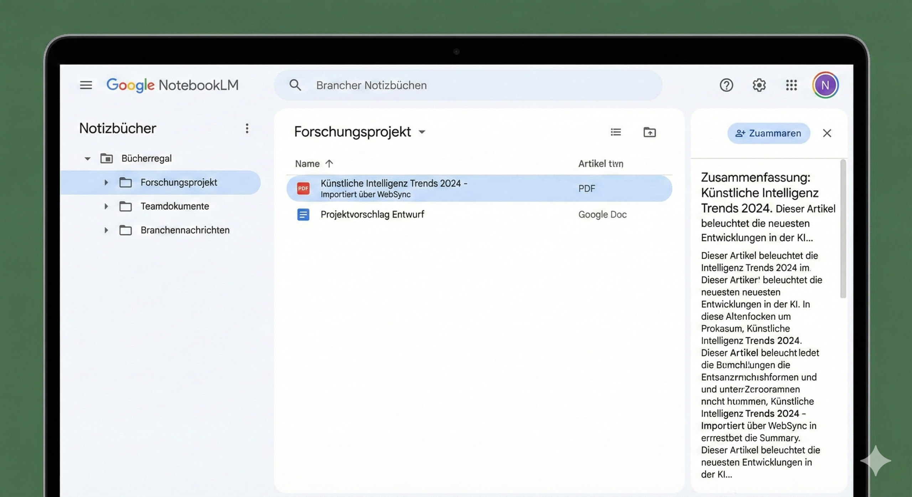Open the help icon
Image resolution: width=912 pixels, height=497 pixels.
point(727,85)
